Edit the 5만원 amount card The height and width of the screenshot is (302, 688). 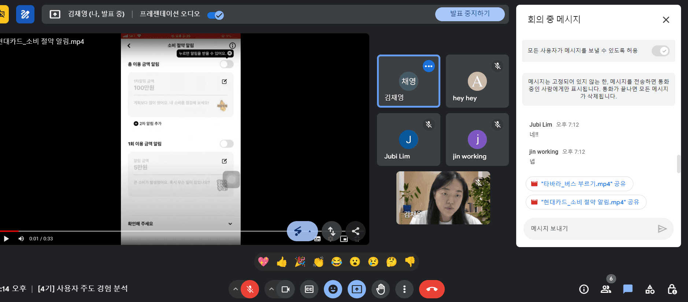[224, 161]
